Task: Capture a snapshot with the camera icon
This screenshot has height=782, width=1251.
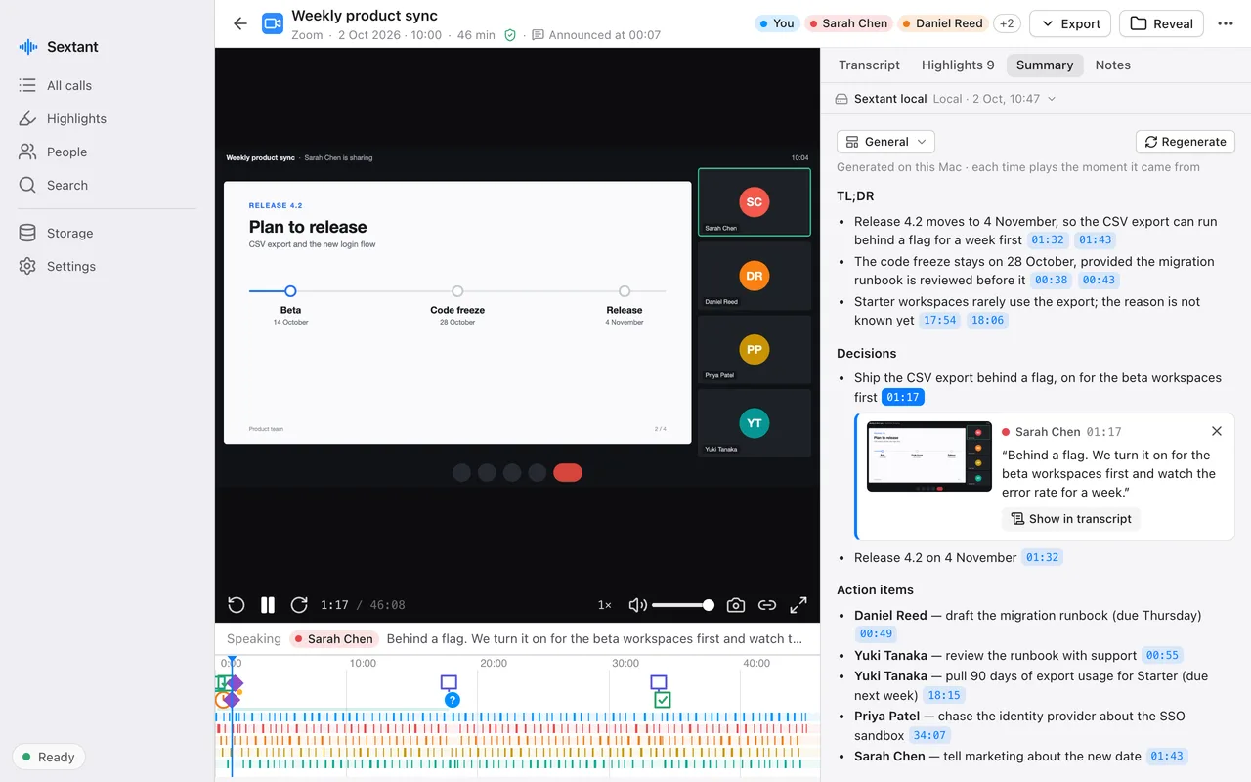Action: (736, 605)
